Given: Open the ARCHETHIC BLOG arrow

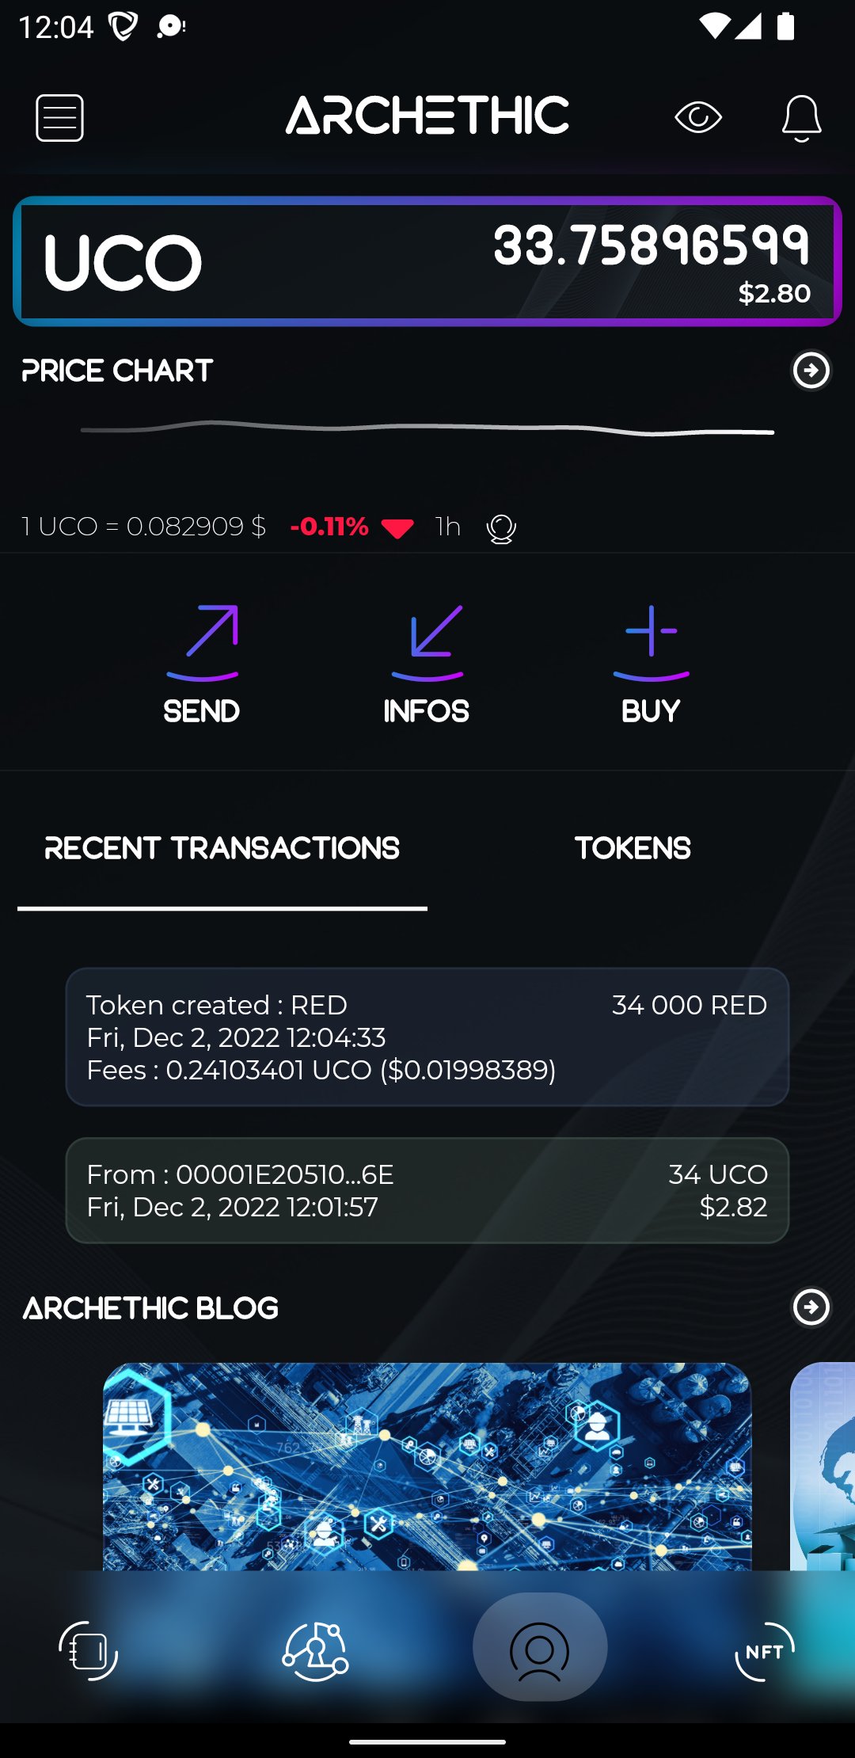Looking at the screenshot, I should (x=811, y=1307).
